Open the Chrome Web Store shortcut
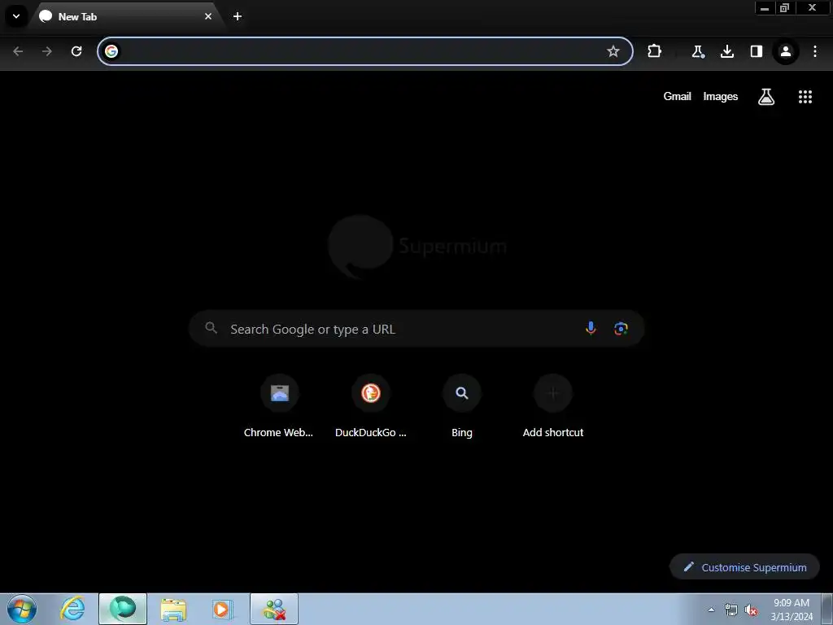 280,407
